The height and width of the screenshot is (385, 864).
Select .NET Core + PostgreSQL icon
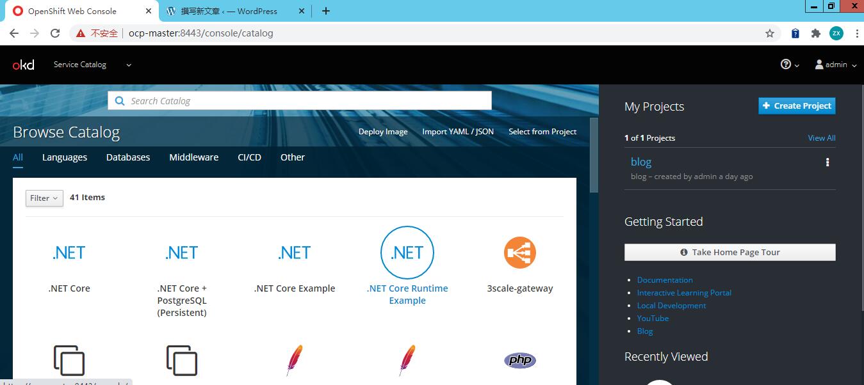click(182, 253)
